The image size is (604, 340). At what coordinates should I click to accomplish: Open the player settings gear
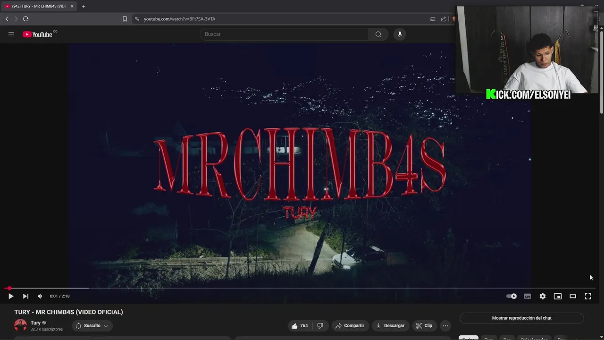coord(543,296)
